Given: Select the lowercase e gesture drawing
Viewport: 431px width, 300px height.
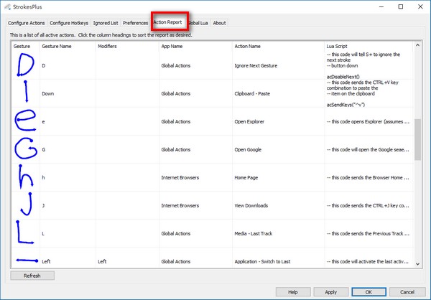Looking at the screenshot, I should [25, 121].
